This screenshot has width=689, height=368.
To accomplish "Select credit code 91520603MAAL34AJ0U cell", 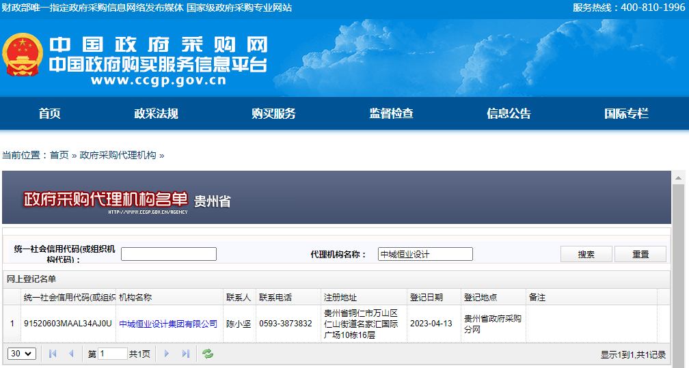I will pos(68,324).
